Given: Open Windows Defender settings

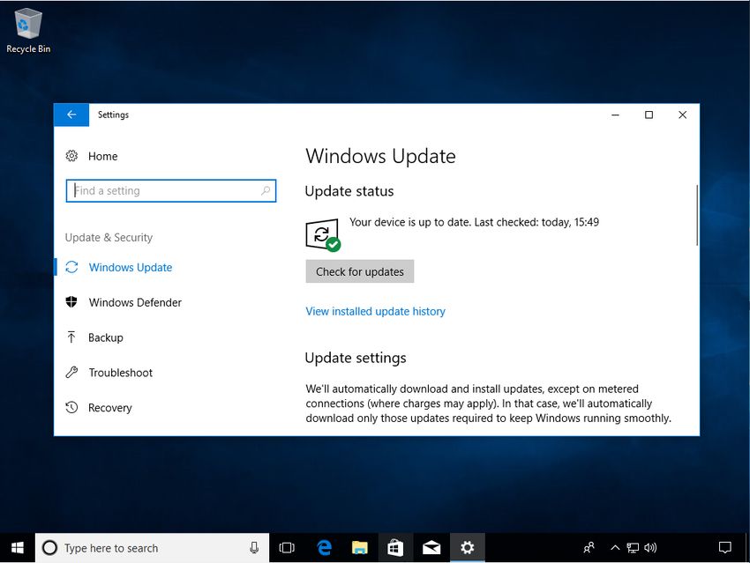Looking at the screenshot, I should click(x=135, y=303).
